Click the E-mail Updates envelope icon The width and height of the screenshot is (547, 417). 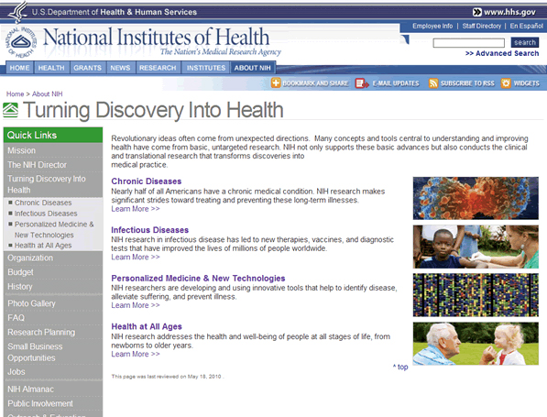tap(362, 83)
